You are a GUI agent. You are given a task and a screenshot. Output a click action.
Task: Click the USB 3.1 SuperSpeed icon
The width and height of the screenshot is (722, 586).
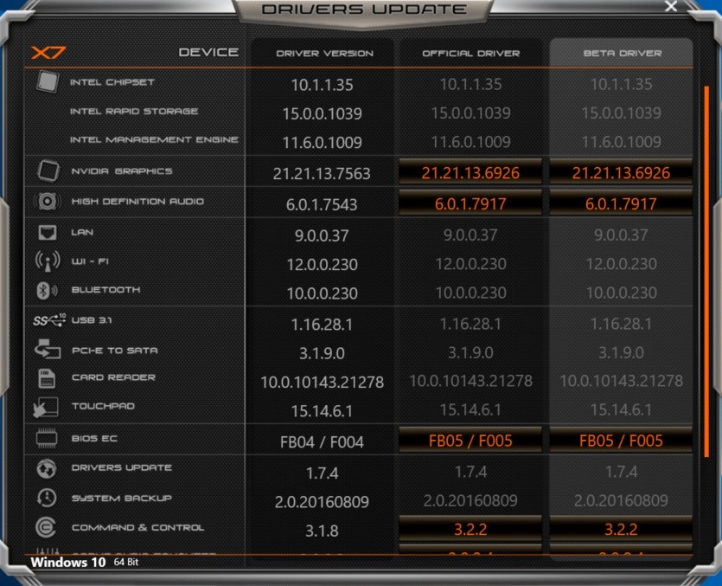pyautogui.click(x=49, y=320)
